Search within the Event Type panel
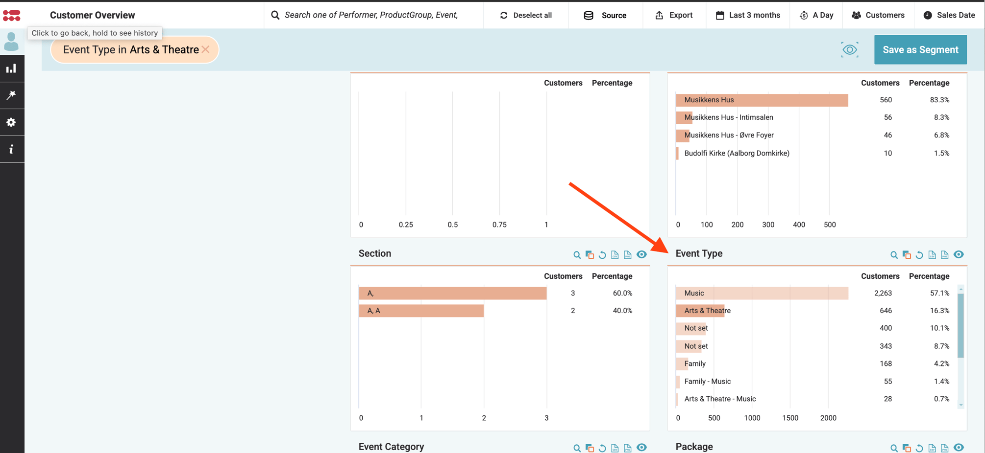985x453 pixels. pyautogui.click(x=894, y=255)
